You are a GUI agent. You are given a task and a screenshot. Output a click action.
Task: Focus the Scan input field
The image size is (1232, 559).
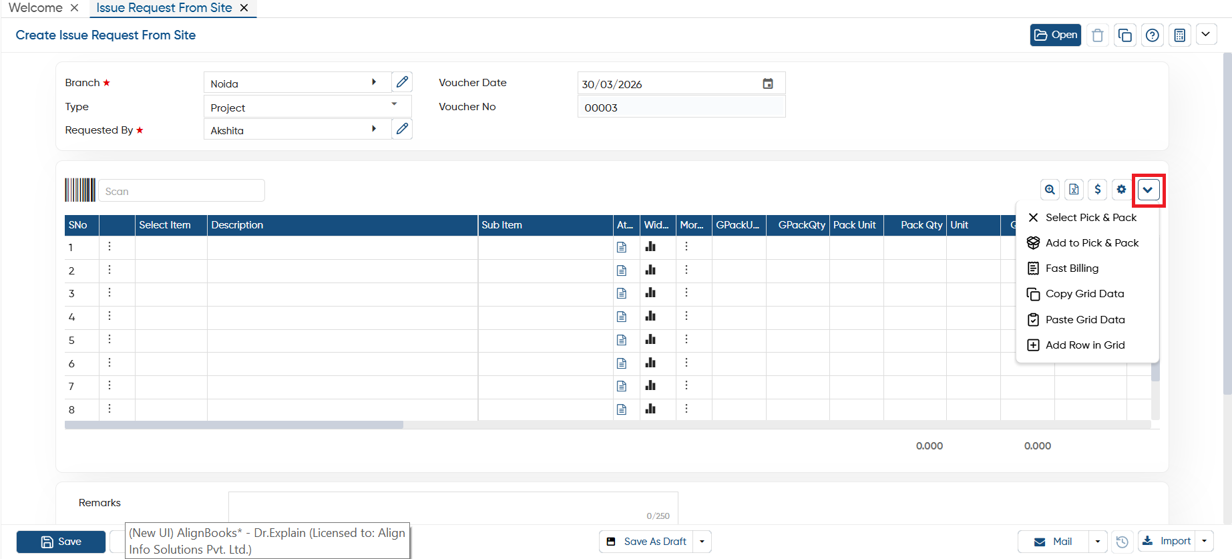click(x=182, y=190)
